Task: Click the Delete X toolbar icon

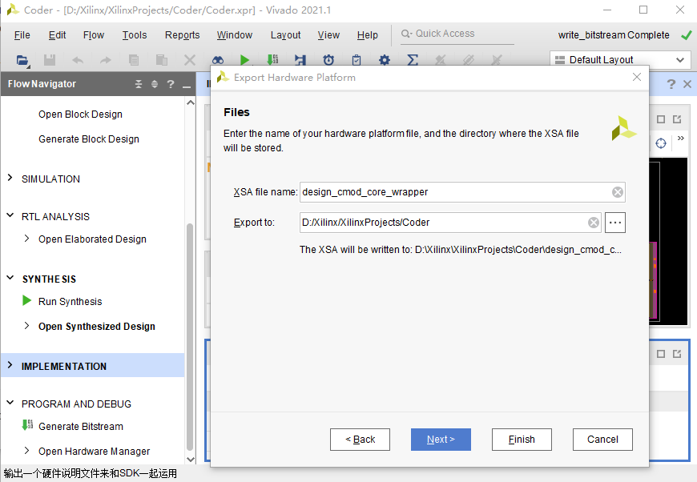Action: [x=190, y=60]
